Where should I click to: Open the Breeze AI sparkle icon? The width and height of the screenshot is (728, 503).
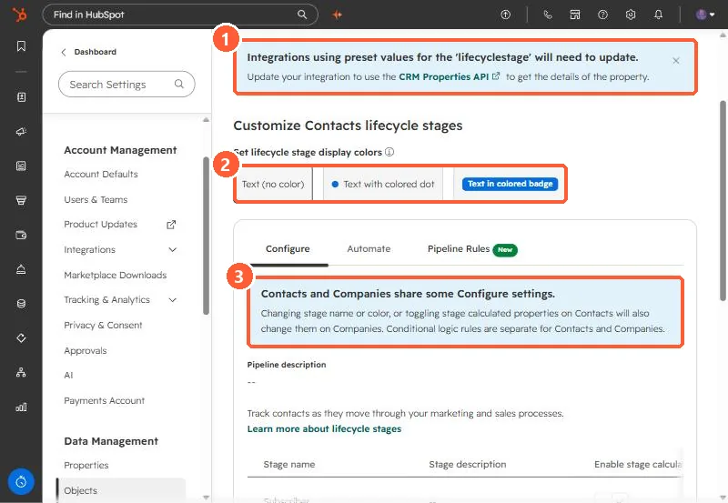pyautogui.click(x=338, y=15)
